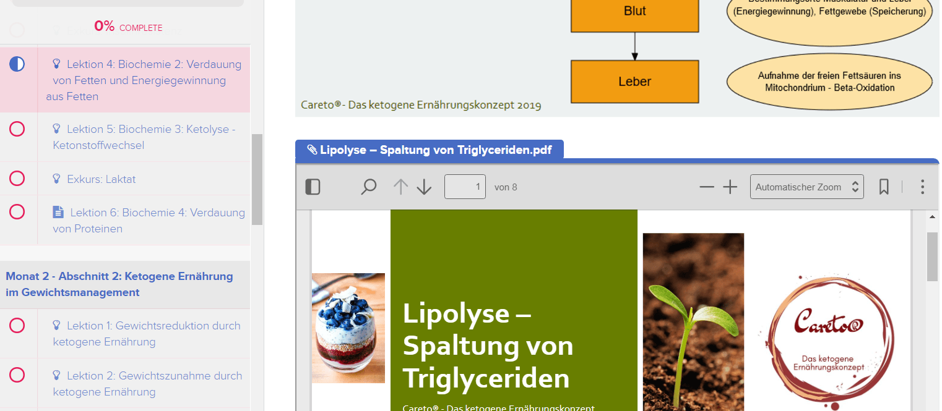Viewport: 942px width, 411px height.
Task: Mark Lektion 6 Verdauung von Proteinen circle
Action: point(17,212)
